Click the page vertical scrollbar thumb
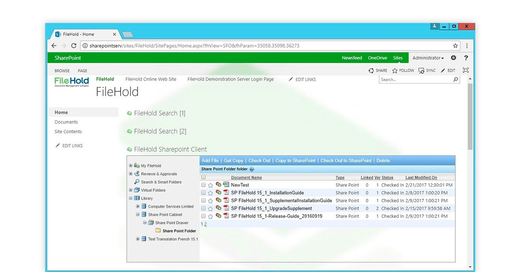 pyautogui.click(x=470, y=117)
